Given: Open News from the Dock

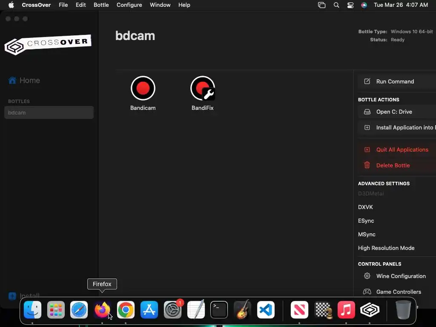Looking at the screenshot, I should tap(299, 310).
